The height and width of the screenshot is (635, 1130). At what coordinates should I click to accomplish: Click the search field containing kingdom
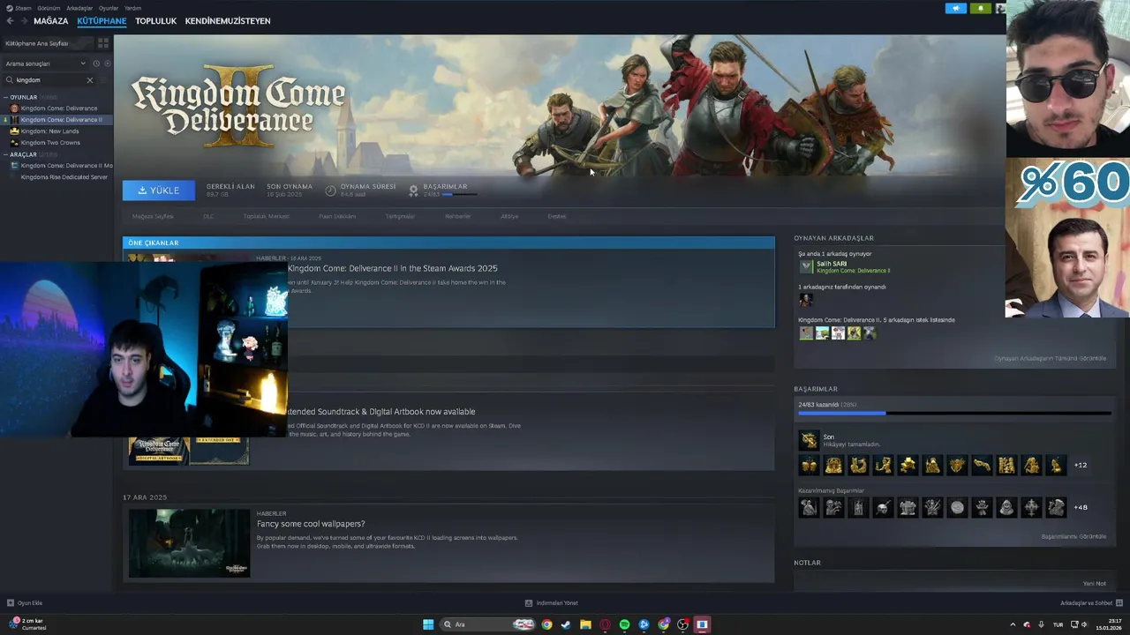tap(49, 80)
